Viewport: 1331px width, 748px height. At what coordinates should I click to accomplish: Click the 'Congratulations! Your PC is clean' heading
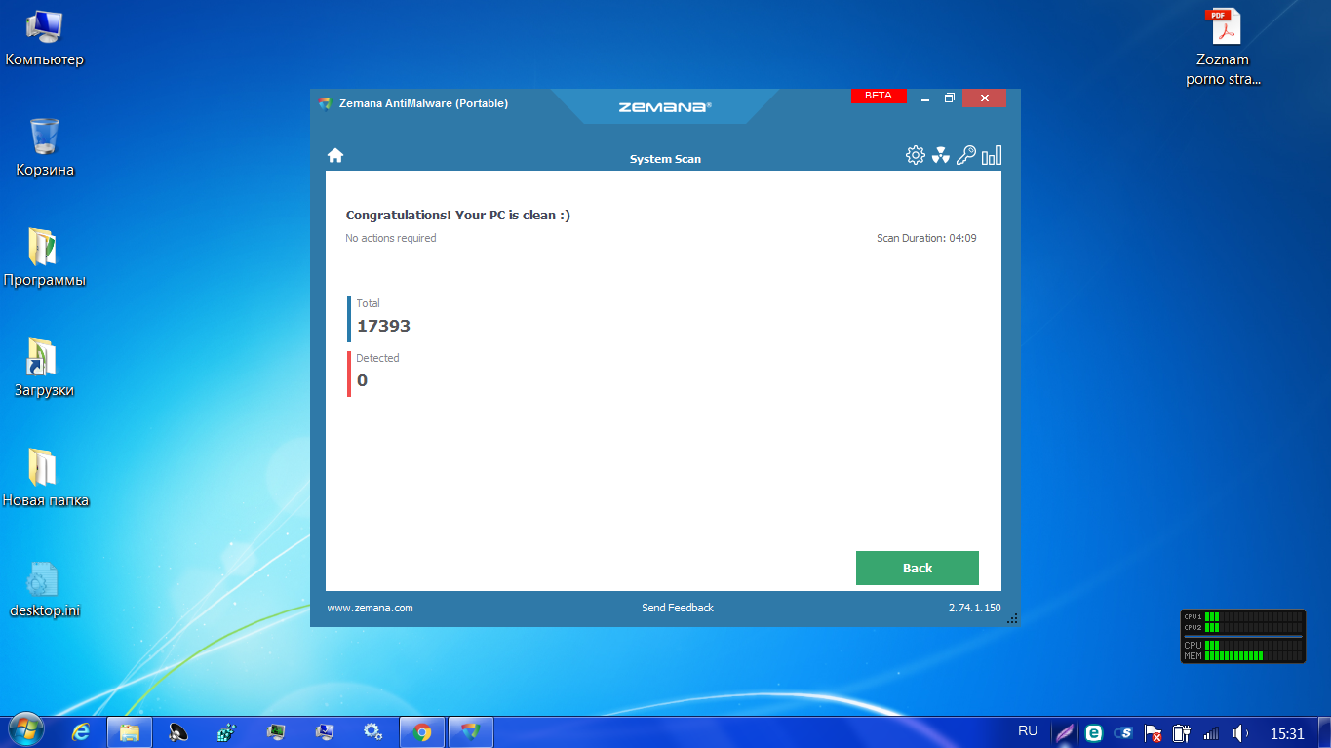pos(458,215)
